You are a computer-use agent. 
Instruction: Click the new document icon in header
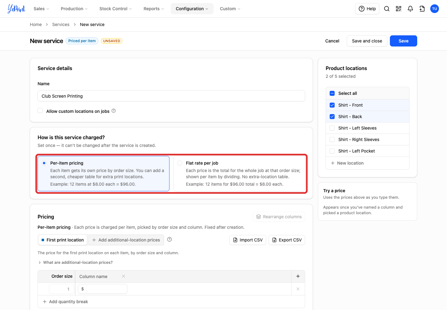[x=422, y=9]
